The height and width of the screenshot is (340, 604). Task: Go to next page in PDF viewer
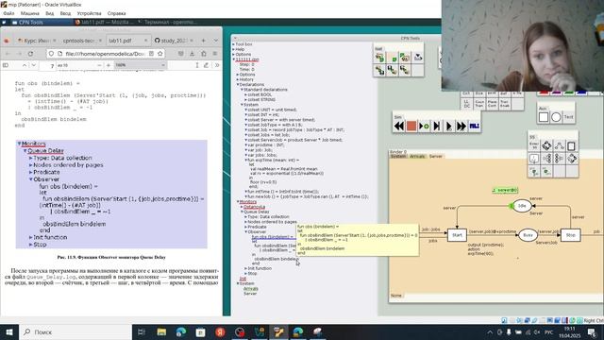tap(34, 65)
